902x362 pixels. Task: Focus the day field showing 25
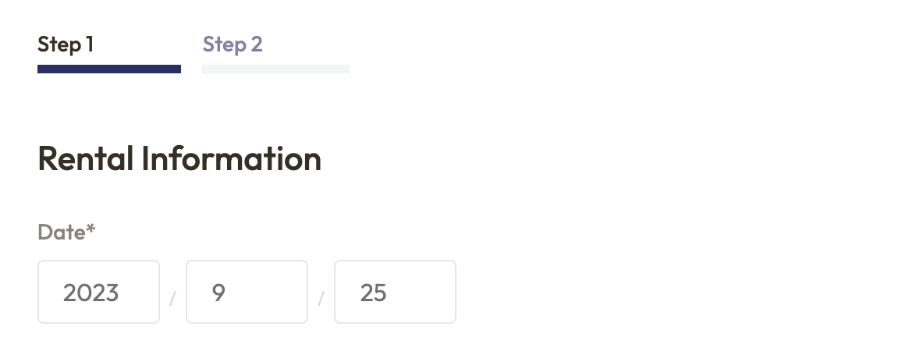395,292
